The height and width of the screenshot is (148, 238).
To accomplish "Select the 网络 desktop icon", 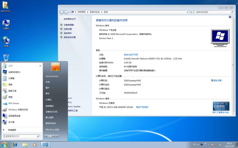I will point(6,42).
